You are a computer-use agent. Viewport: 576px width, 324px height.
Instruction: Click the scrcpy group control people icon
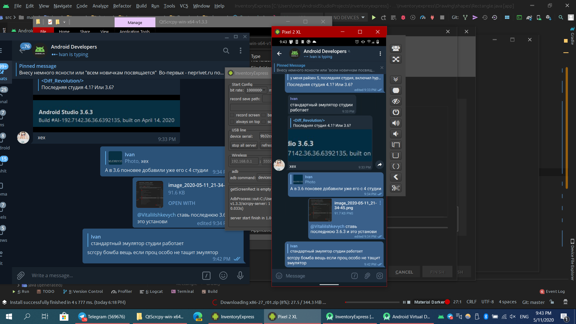coord(396,48)
